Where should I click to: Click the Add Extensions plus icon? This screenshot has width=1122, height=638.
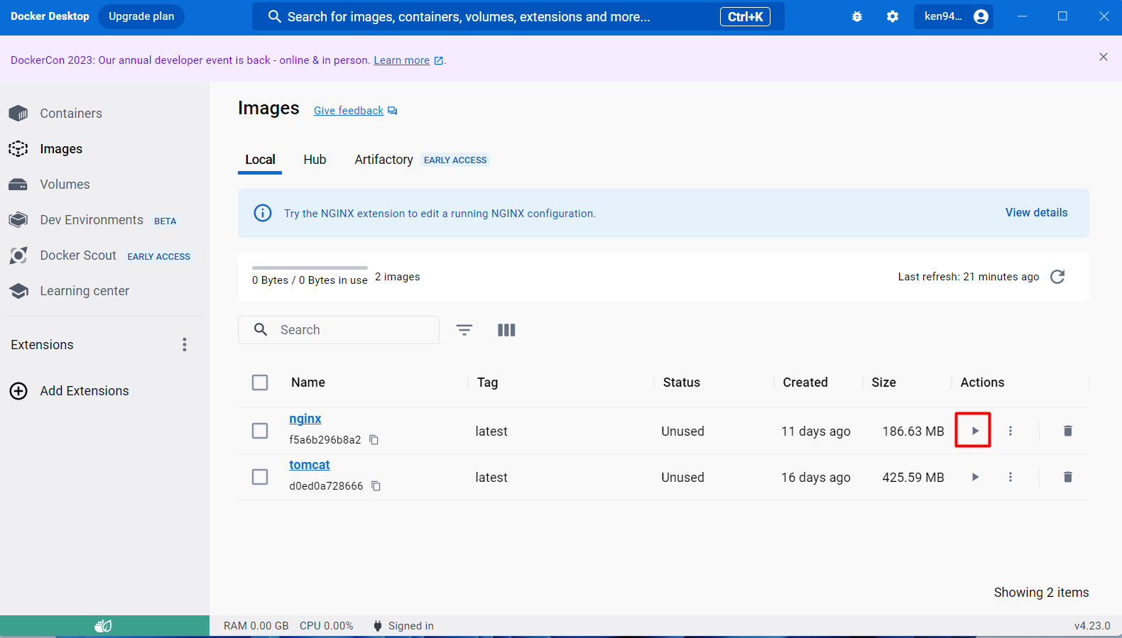[x=18, y=391]
